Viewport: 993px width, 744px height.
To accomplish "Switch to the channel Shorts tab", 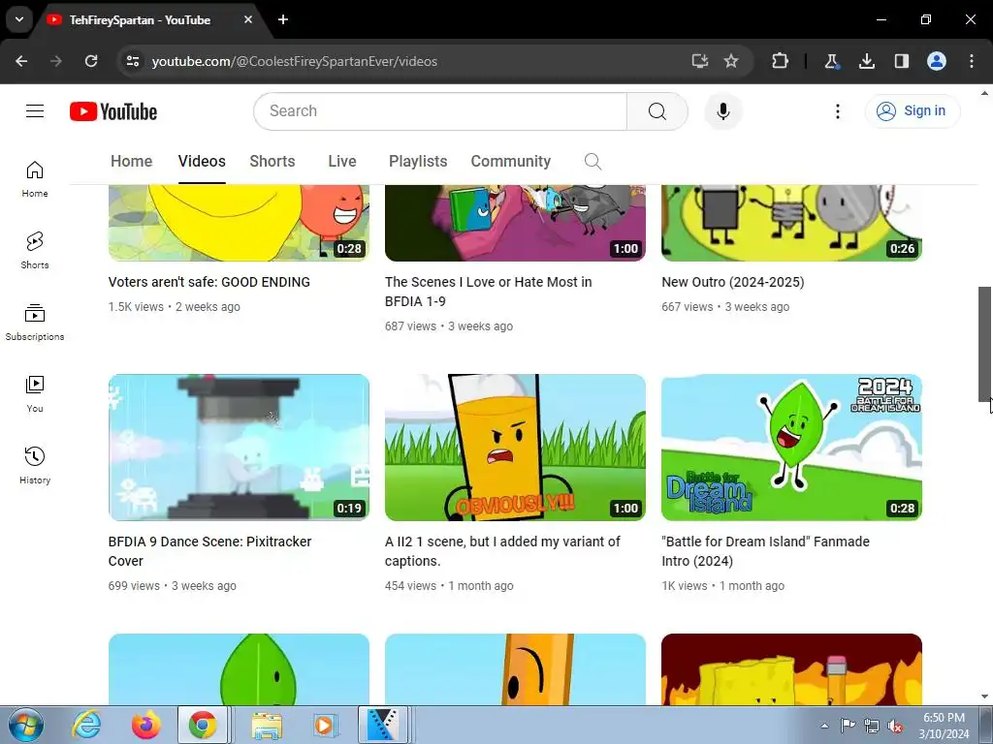I will (272, 162).
